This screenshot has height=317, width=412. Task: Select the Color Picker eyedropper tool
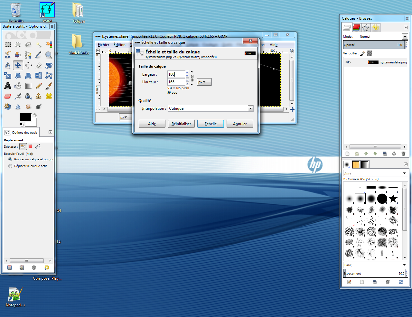[39, 55]
